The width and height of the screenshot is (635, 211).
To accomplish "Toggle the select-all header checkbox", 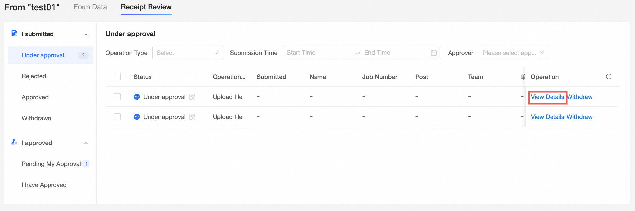I will point(117,77).
